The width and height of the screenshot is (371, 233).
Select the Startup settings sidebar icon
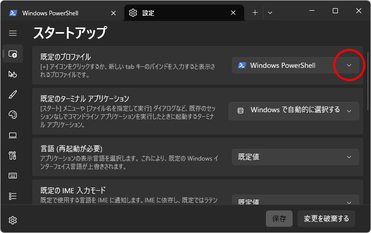click(x=13, y=54)
